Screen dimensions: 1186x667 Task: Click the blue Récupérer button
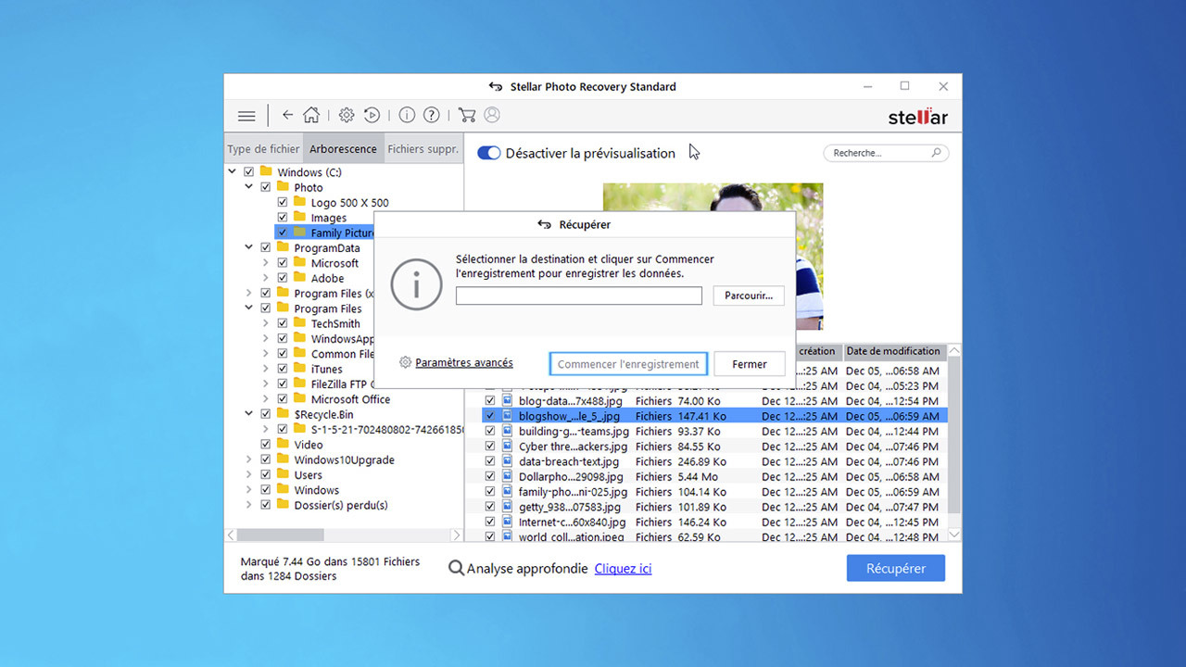click(x=896, y=569)
